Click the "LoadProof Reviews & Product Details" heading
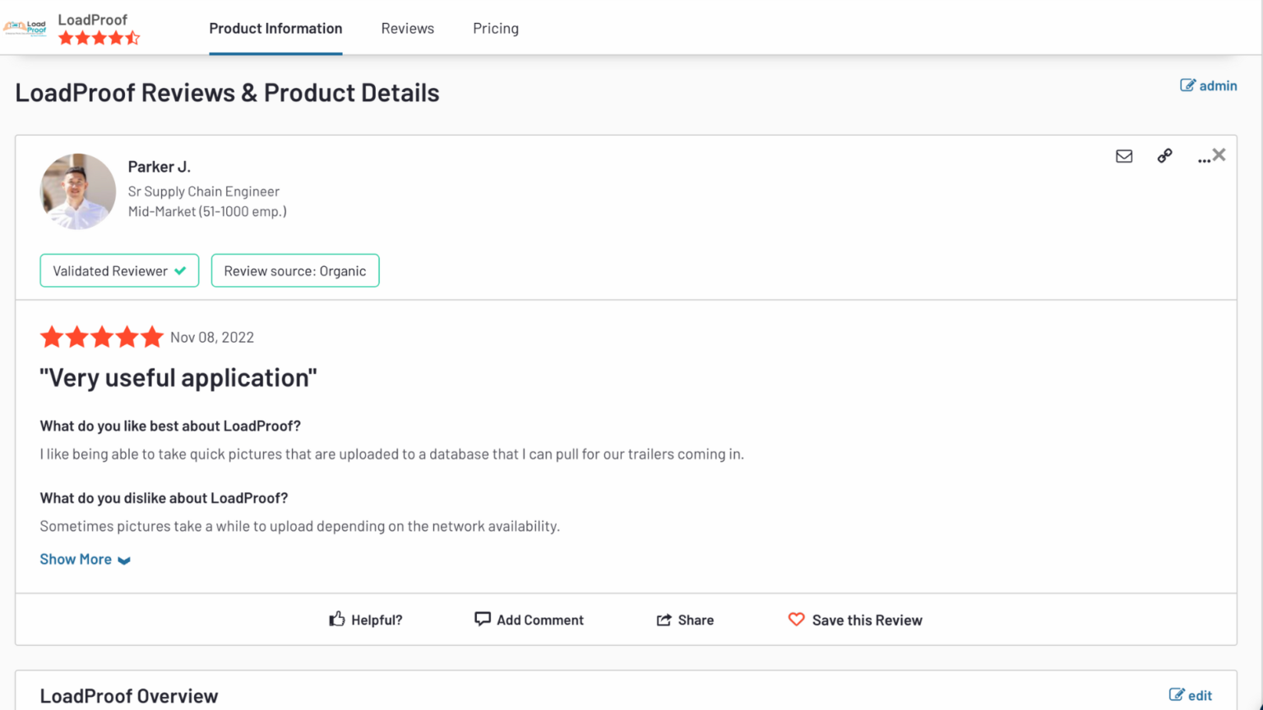Image resolution: width=1263 pixels, height=710 pixels. click(227, 92)
